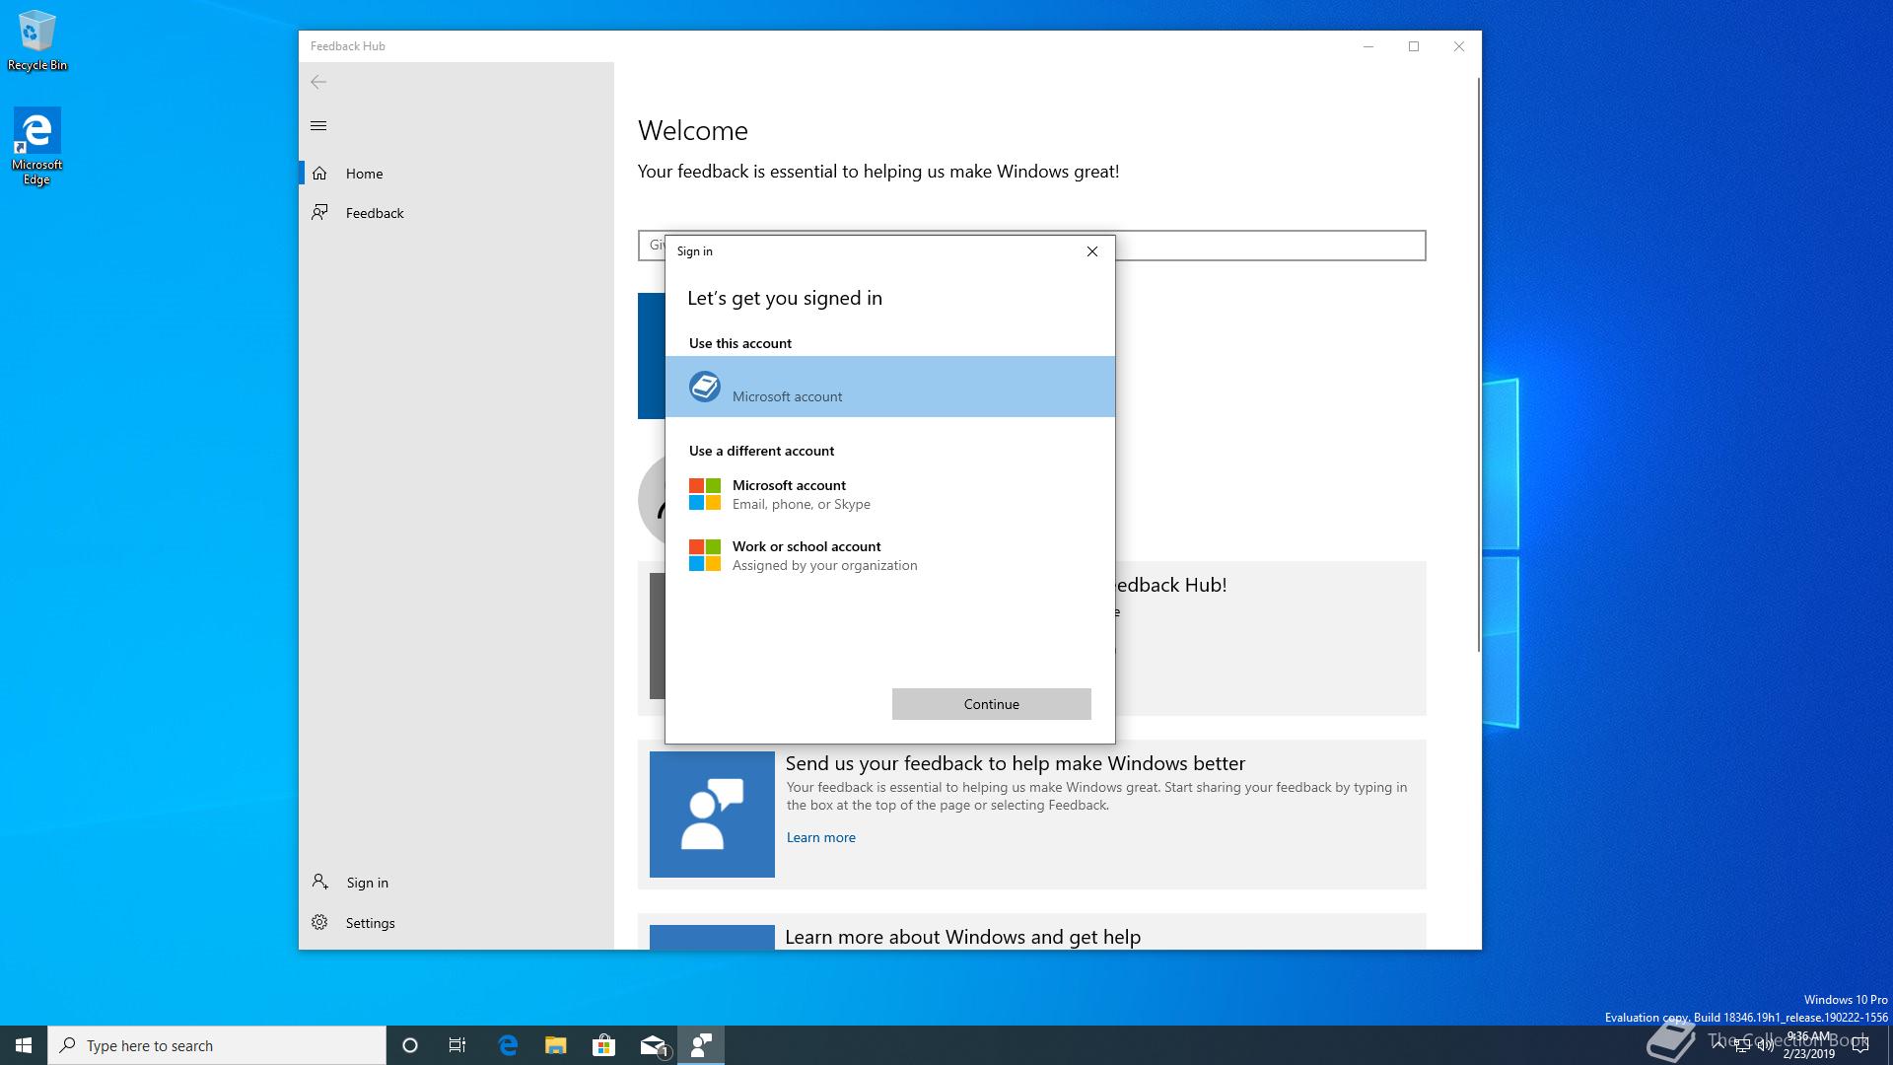Image resolution: width=1893 pixels, height=1065 pixels.
Task: Click Learn more about Windows and get help
Action: [963, 937]
